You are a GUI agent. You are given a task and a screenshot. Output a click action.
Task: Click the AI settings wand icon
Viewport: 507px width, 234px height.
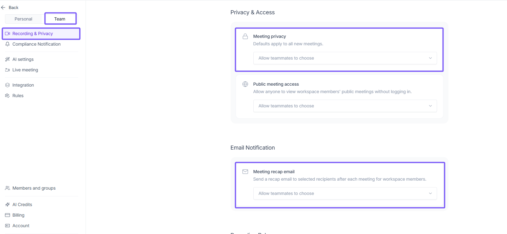pyautogui.click(x=7, y=59)
